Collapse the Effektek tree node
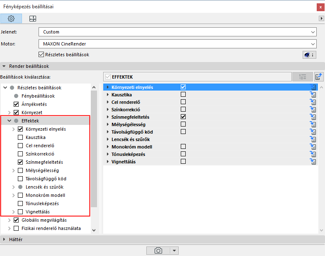Screen dimensions: 325x256 click(x=9, y=121)
